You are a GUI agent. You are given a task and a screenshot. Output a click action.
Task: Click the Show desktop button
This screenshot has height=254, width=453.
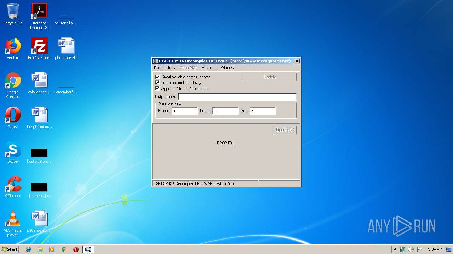449,249
